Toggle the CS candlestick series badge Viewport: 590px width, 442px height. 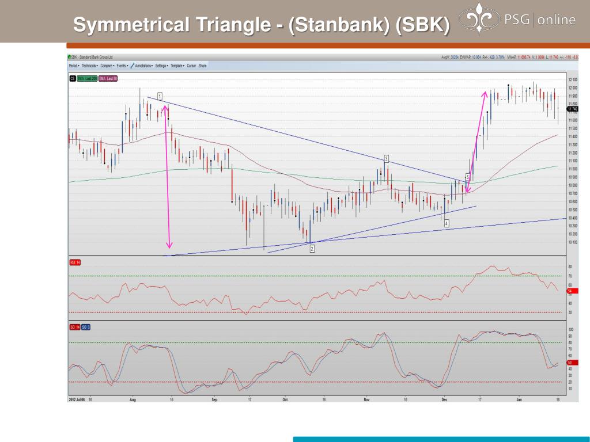72,78
